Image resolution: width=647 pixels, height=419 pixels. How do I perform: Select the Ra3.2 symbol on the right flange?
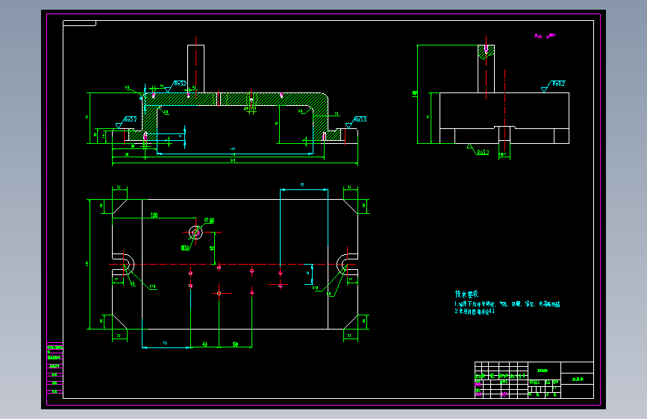356,122
